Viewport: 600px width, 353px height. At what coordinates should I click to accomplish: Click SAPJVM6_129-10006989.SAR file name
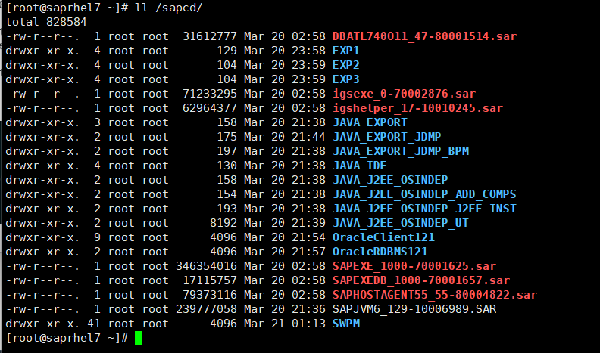pos(414,309)
